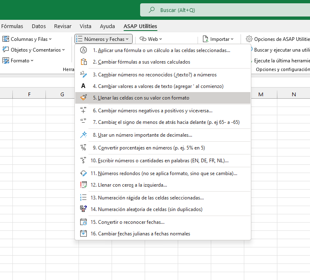Choose Convertir porcentajes en números
The width and height of the screenshot is (310, 280).
[x=163, y=148]
